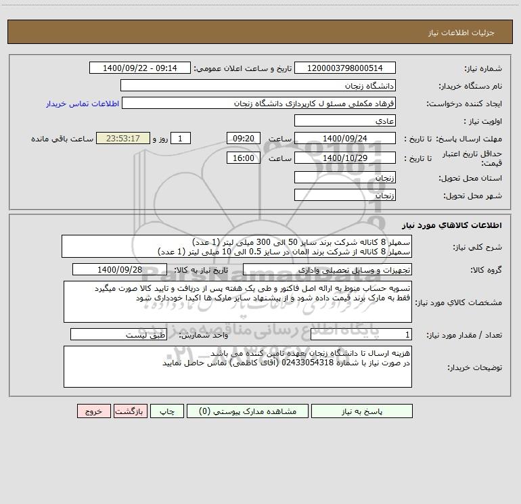The width and height of the screenshot is (521, 504).
Task: Click the goods specifications text area 'تسویه حساب'
Action: (x=237, y=302)
